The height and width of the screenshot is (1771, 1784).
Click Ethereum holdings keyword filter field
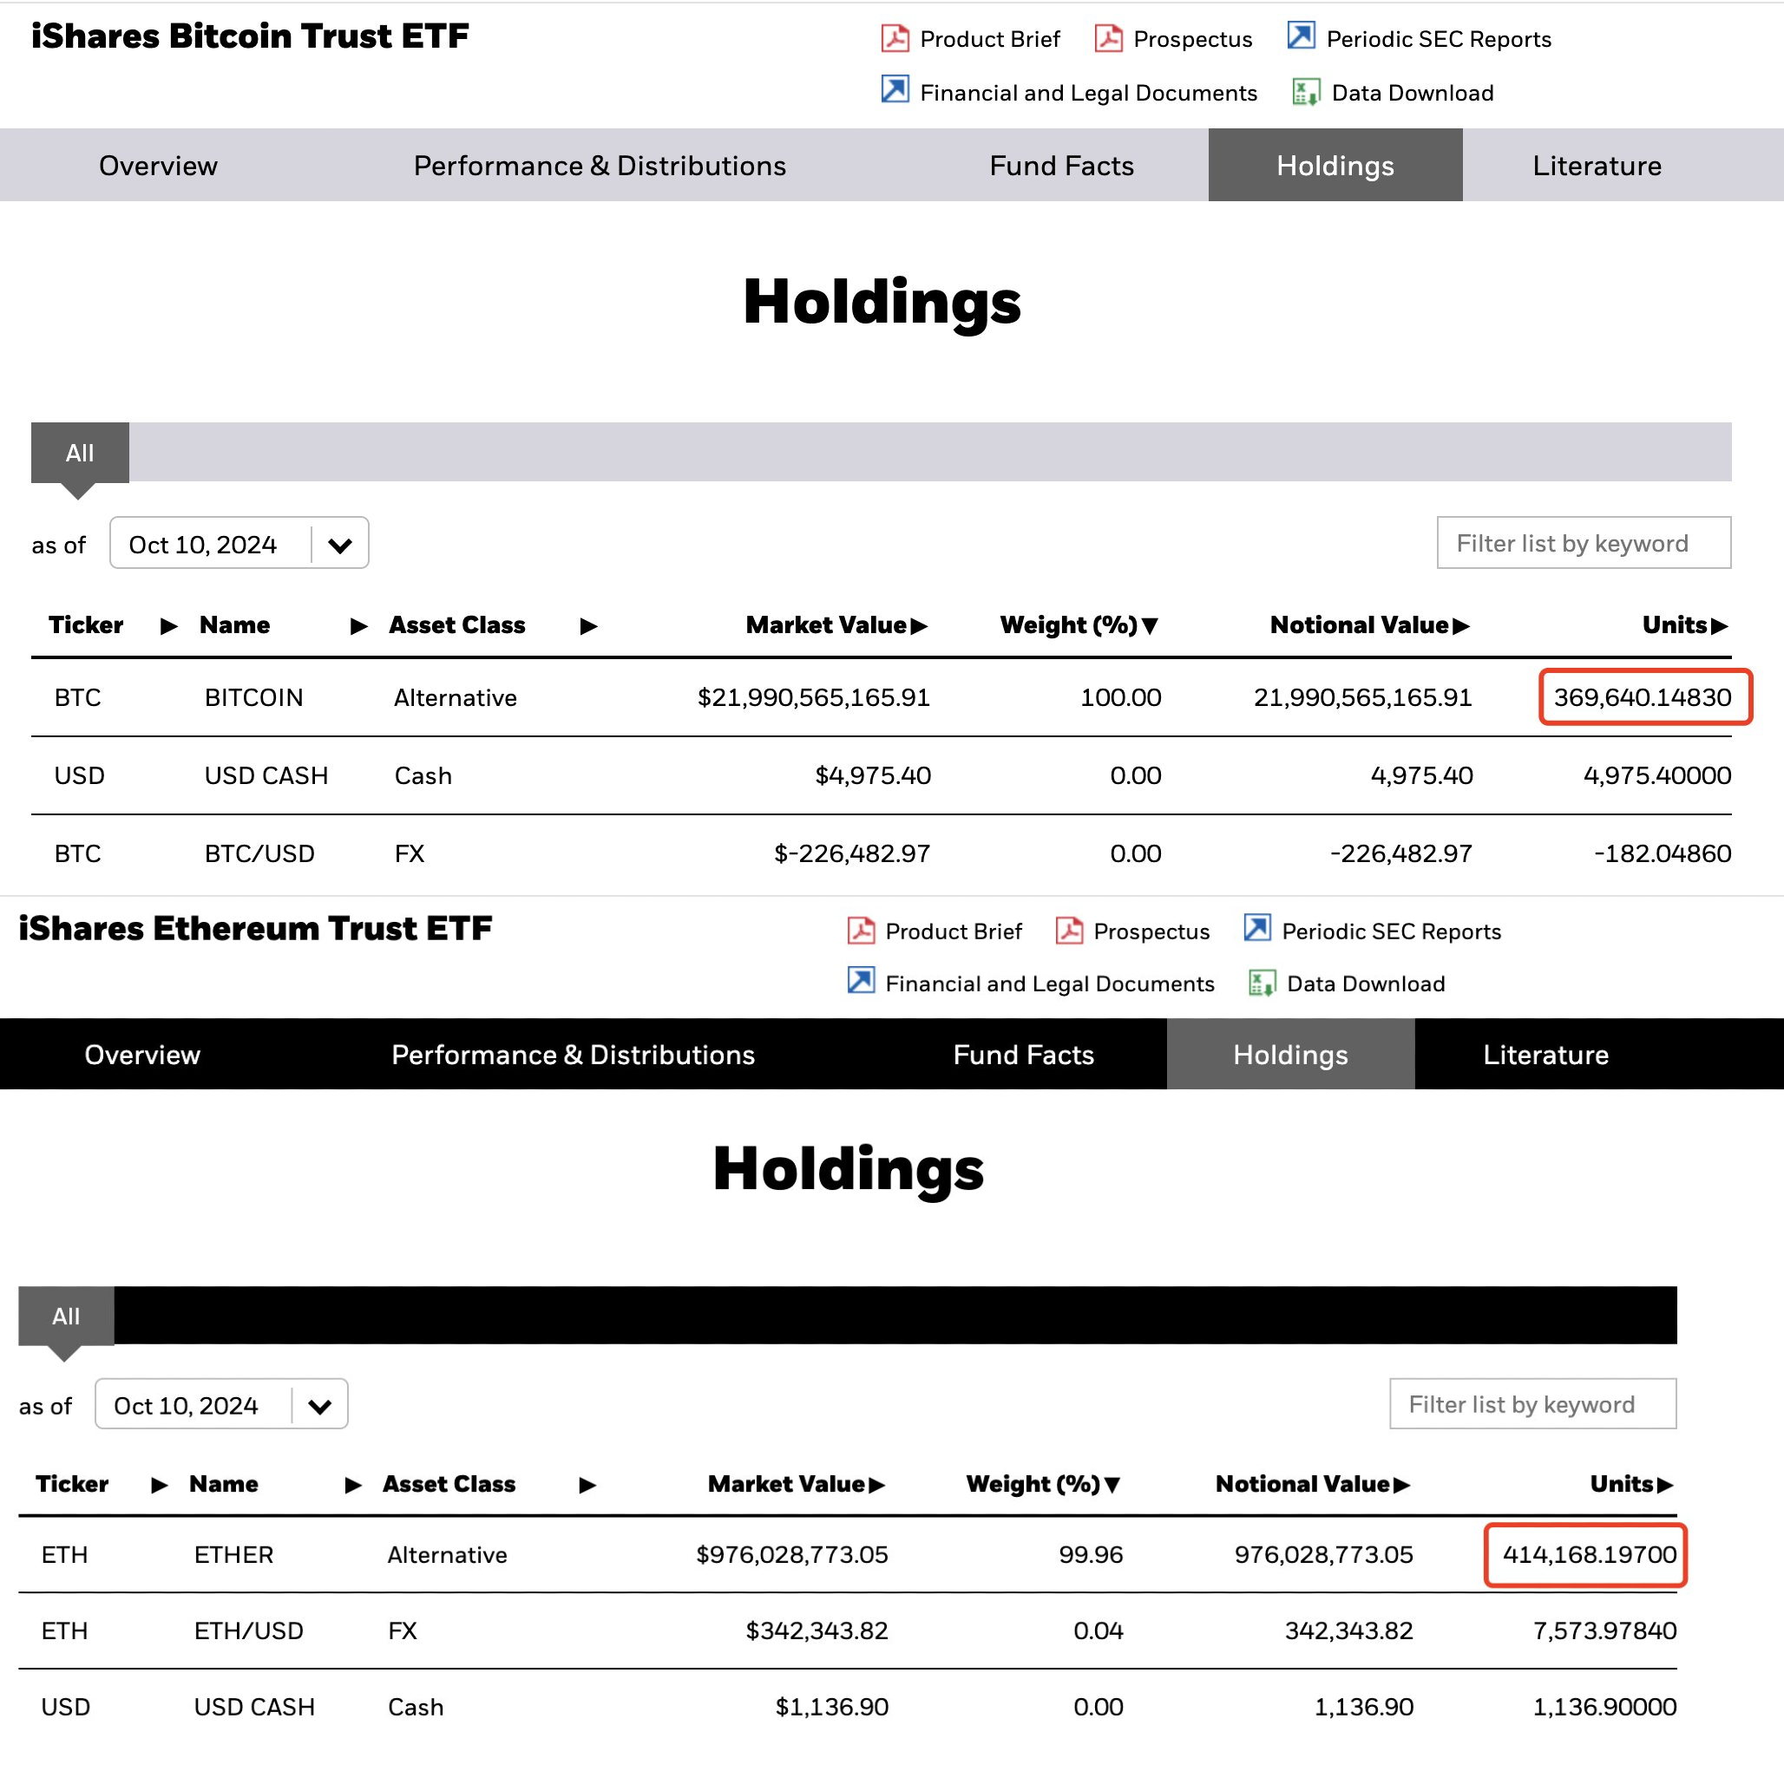(x=1533, y=1403)
